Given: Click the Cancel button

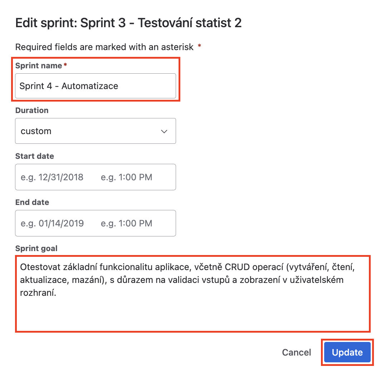Looking at the screenshot, I should point(296,352).
